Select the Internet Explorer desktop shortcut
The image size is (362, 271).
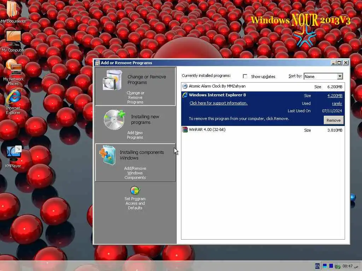(x=13, y=102)
